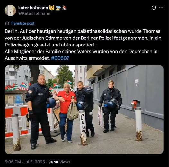Open the @KaterHofmann handle link
Viewport: 169px width, 167px height.
tap(34, 13)
